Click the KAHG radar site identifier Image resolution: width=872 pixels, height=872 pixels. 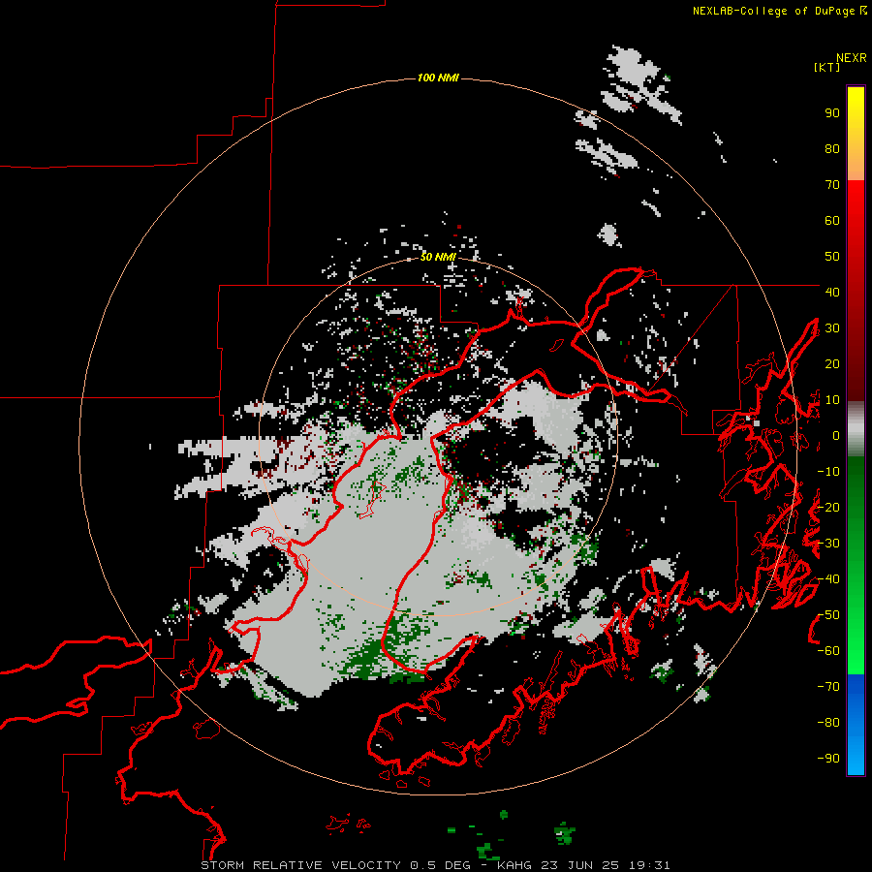514,865
